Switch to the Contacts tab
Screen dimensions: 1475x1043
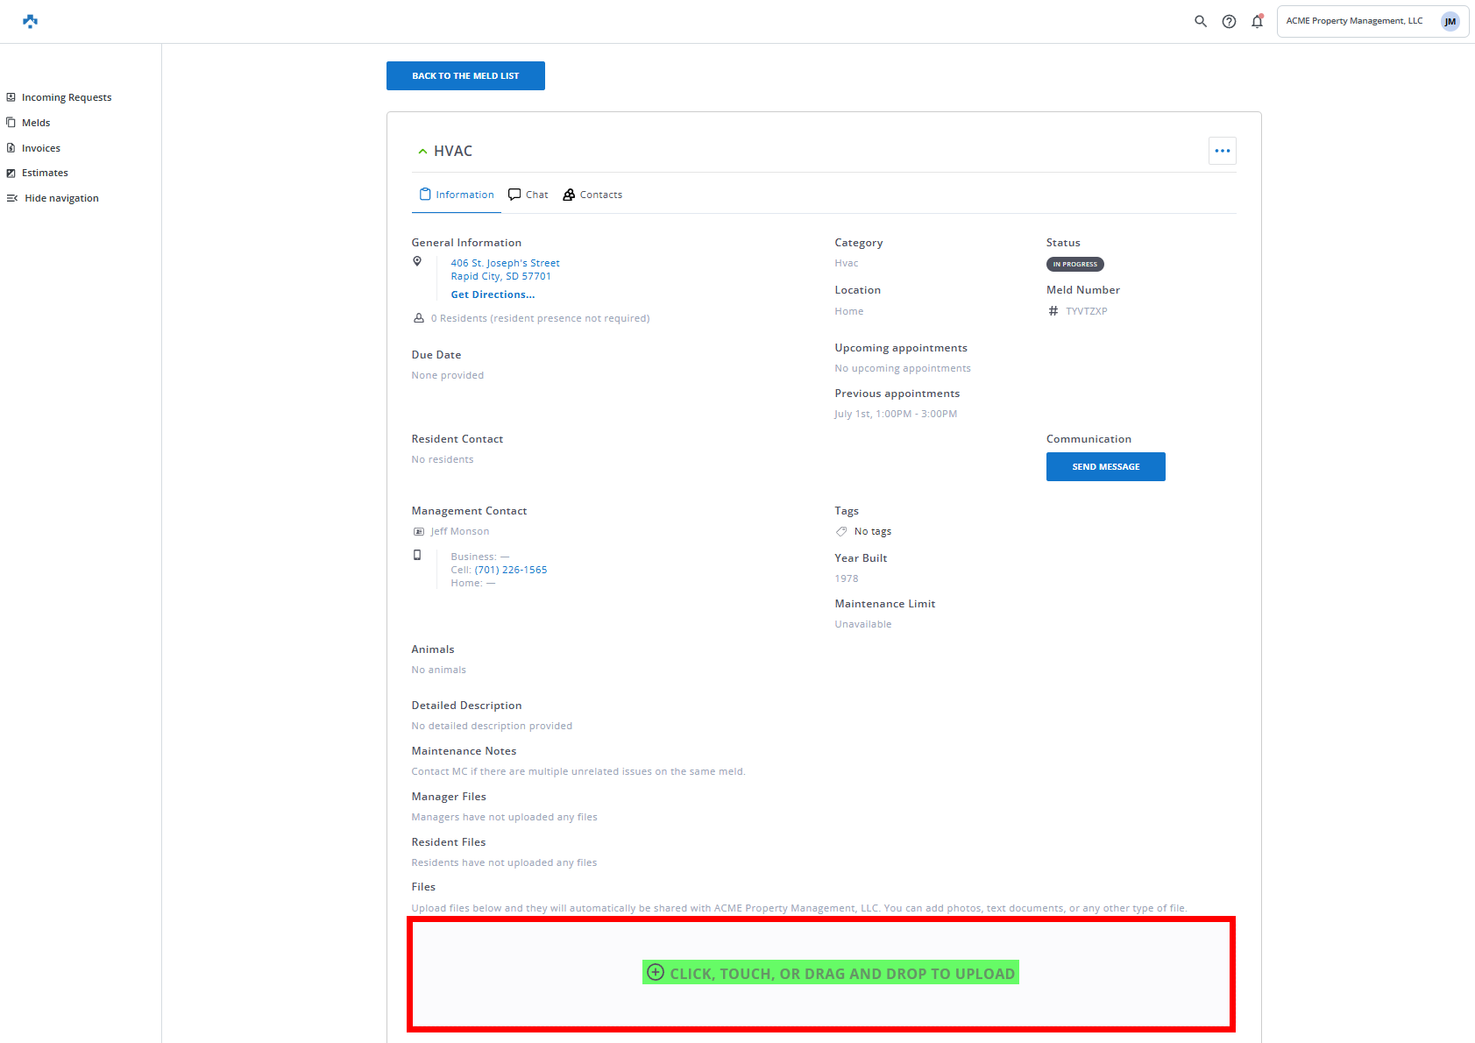point(592,195)
